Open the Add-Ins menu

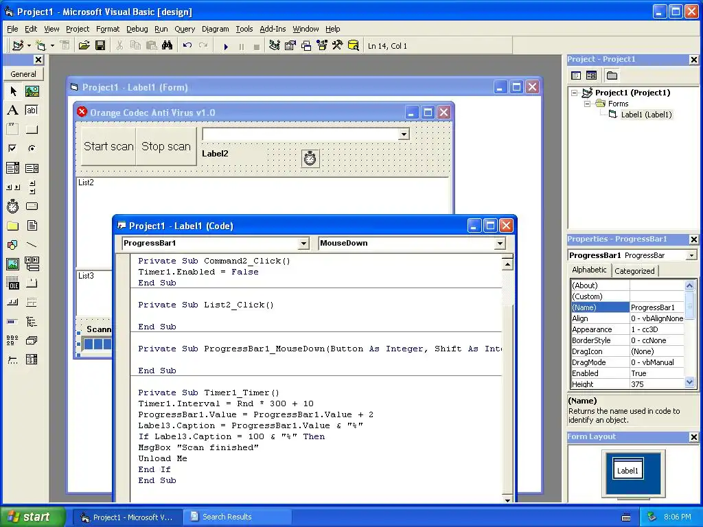point(273,29)
